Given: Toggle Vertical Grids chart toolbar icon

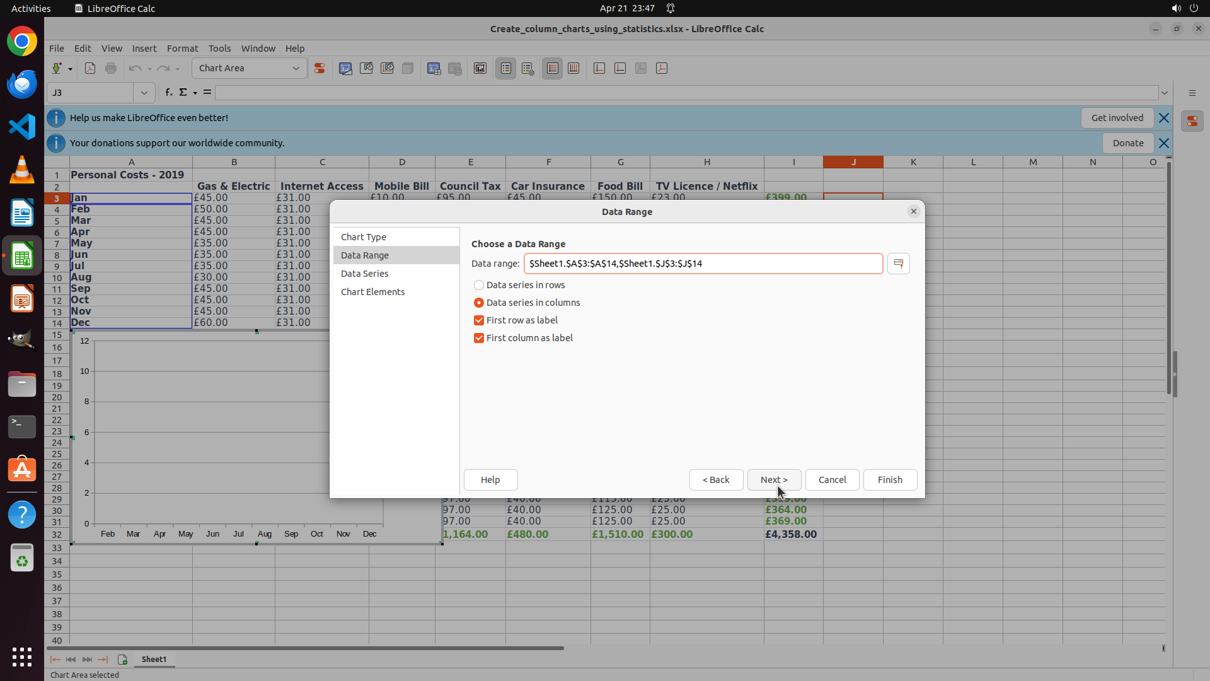Looking at the screenshot, I should coord(573,68).
